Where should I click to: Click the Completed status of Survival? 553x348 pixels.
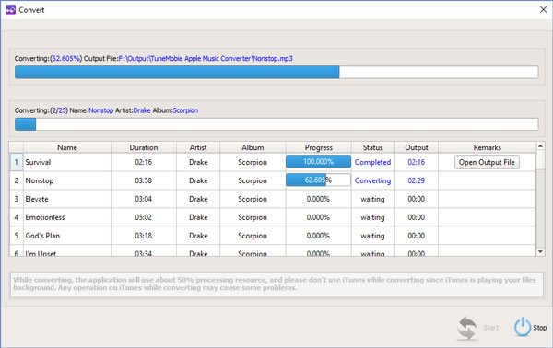click(x=372, y=162)
